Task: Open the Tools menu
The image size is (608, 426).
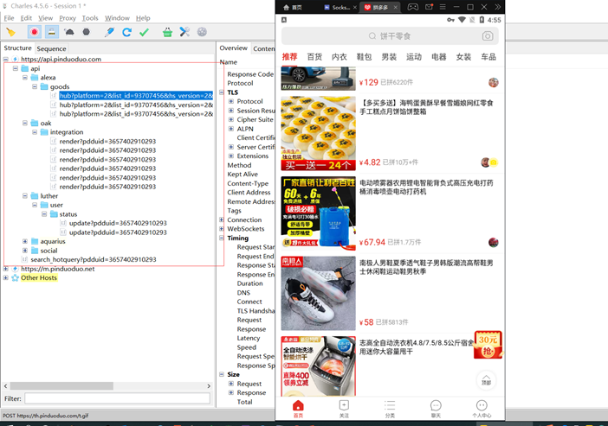Action: [x=90, y=18]
